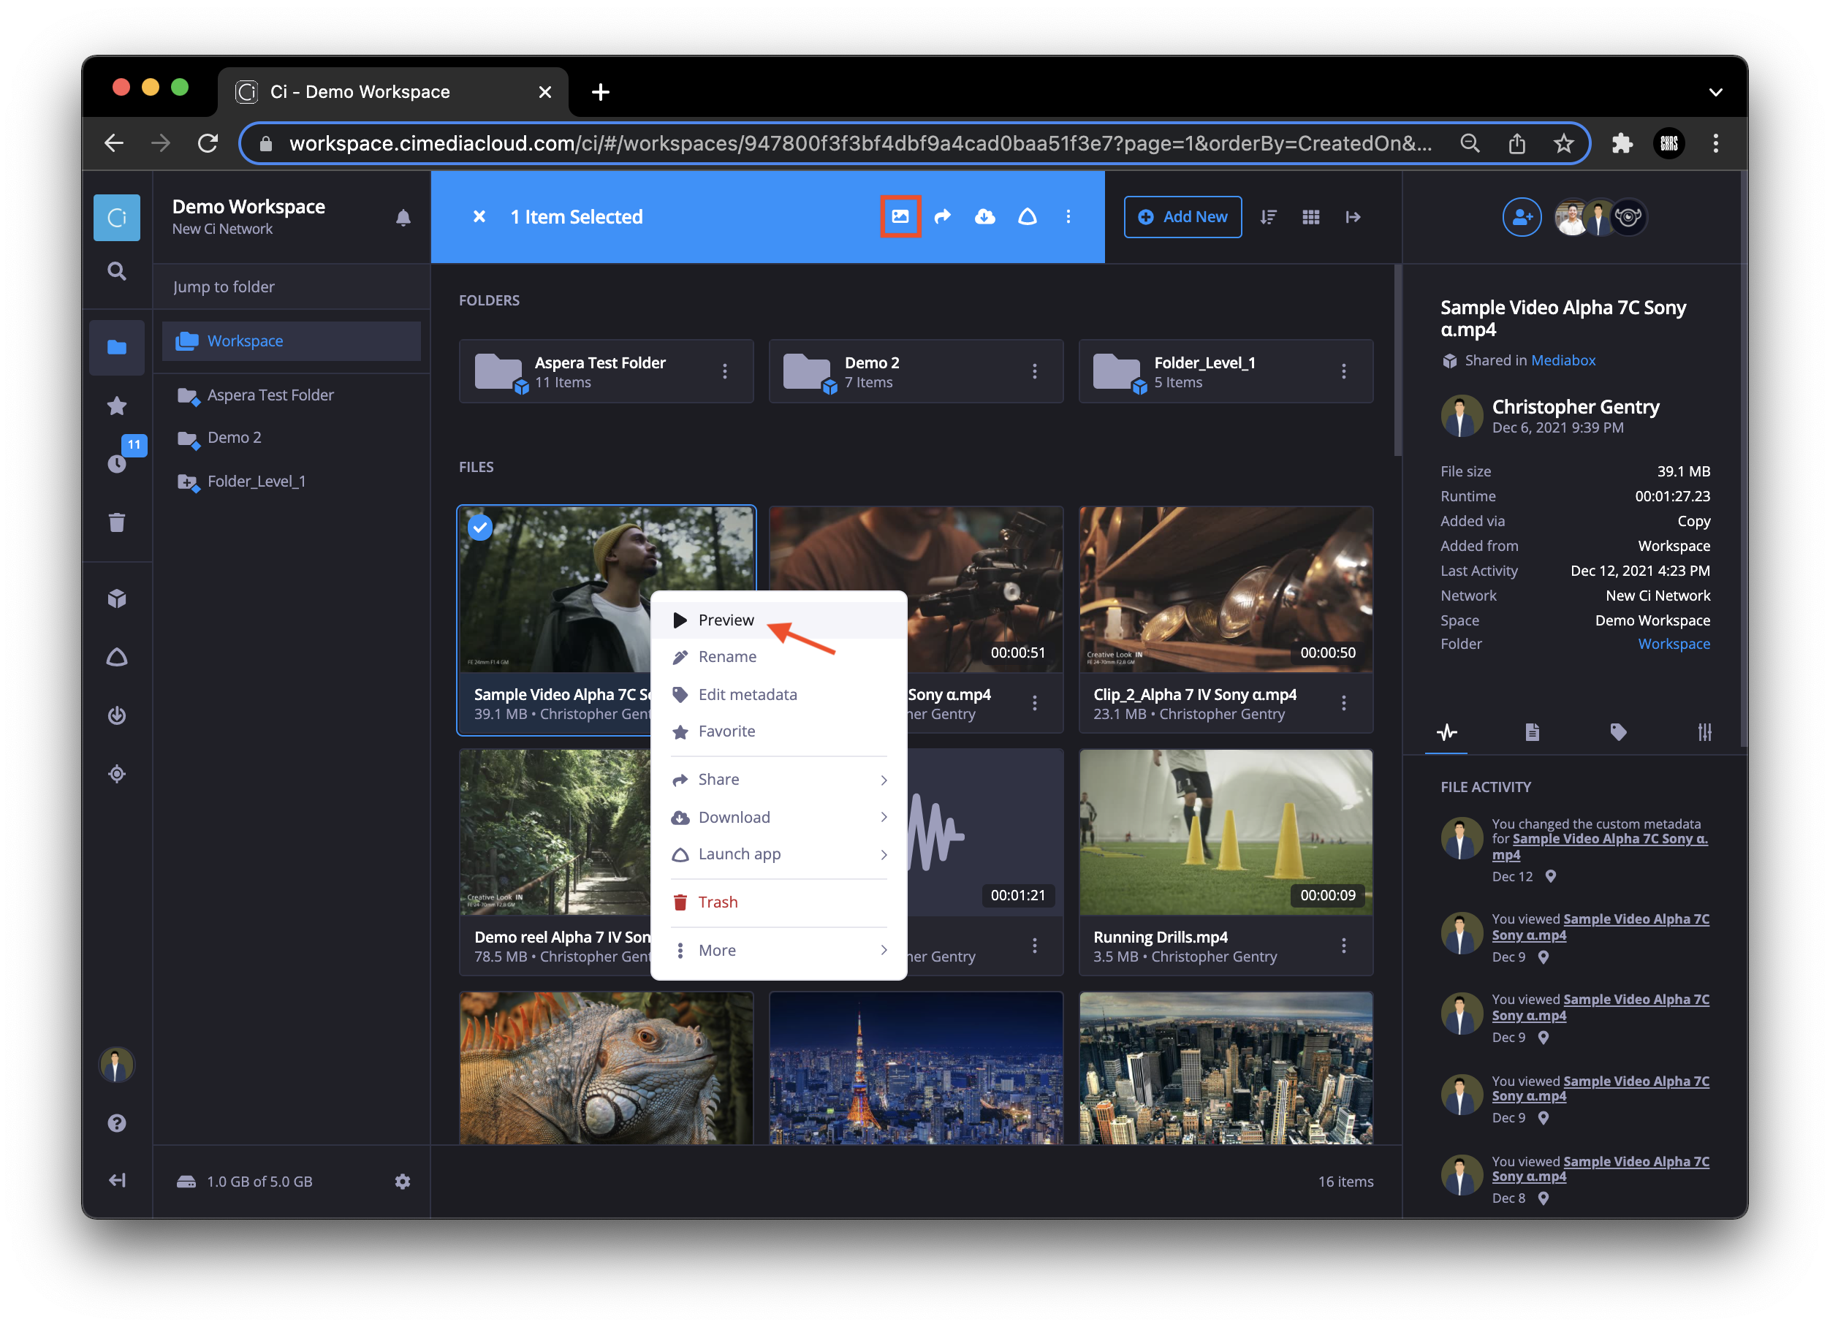Open the team members avatar group
Viewport: 1830px width, 1327px height.
pos(1600,216)
